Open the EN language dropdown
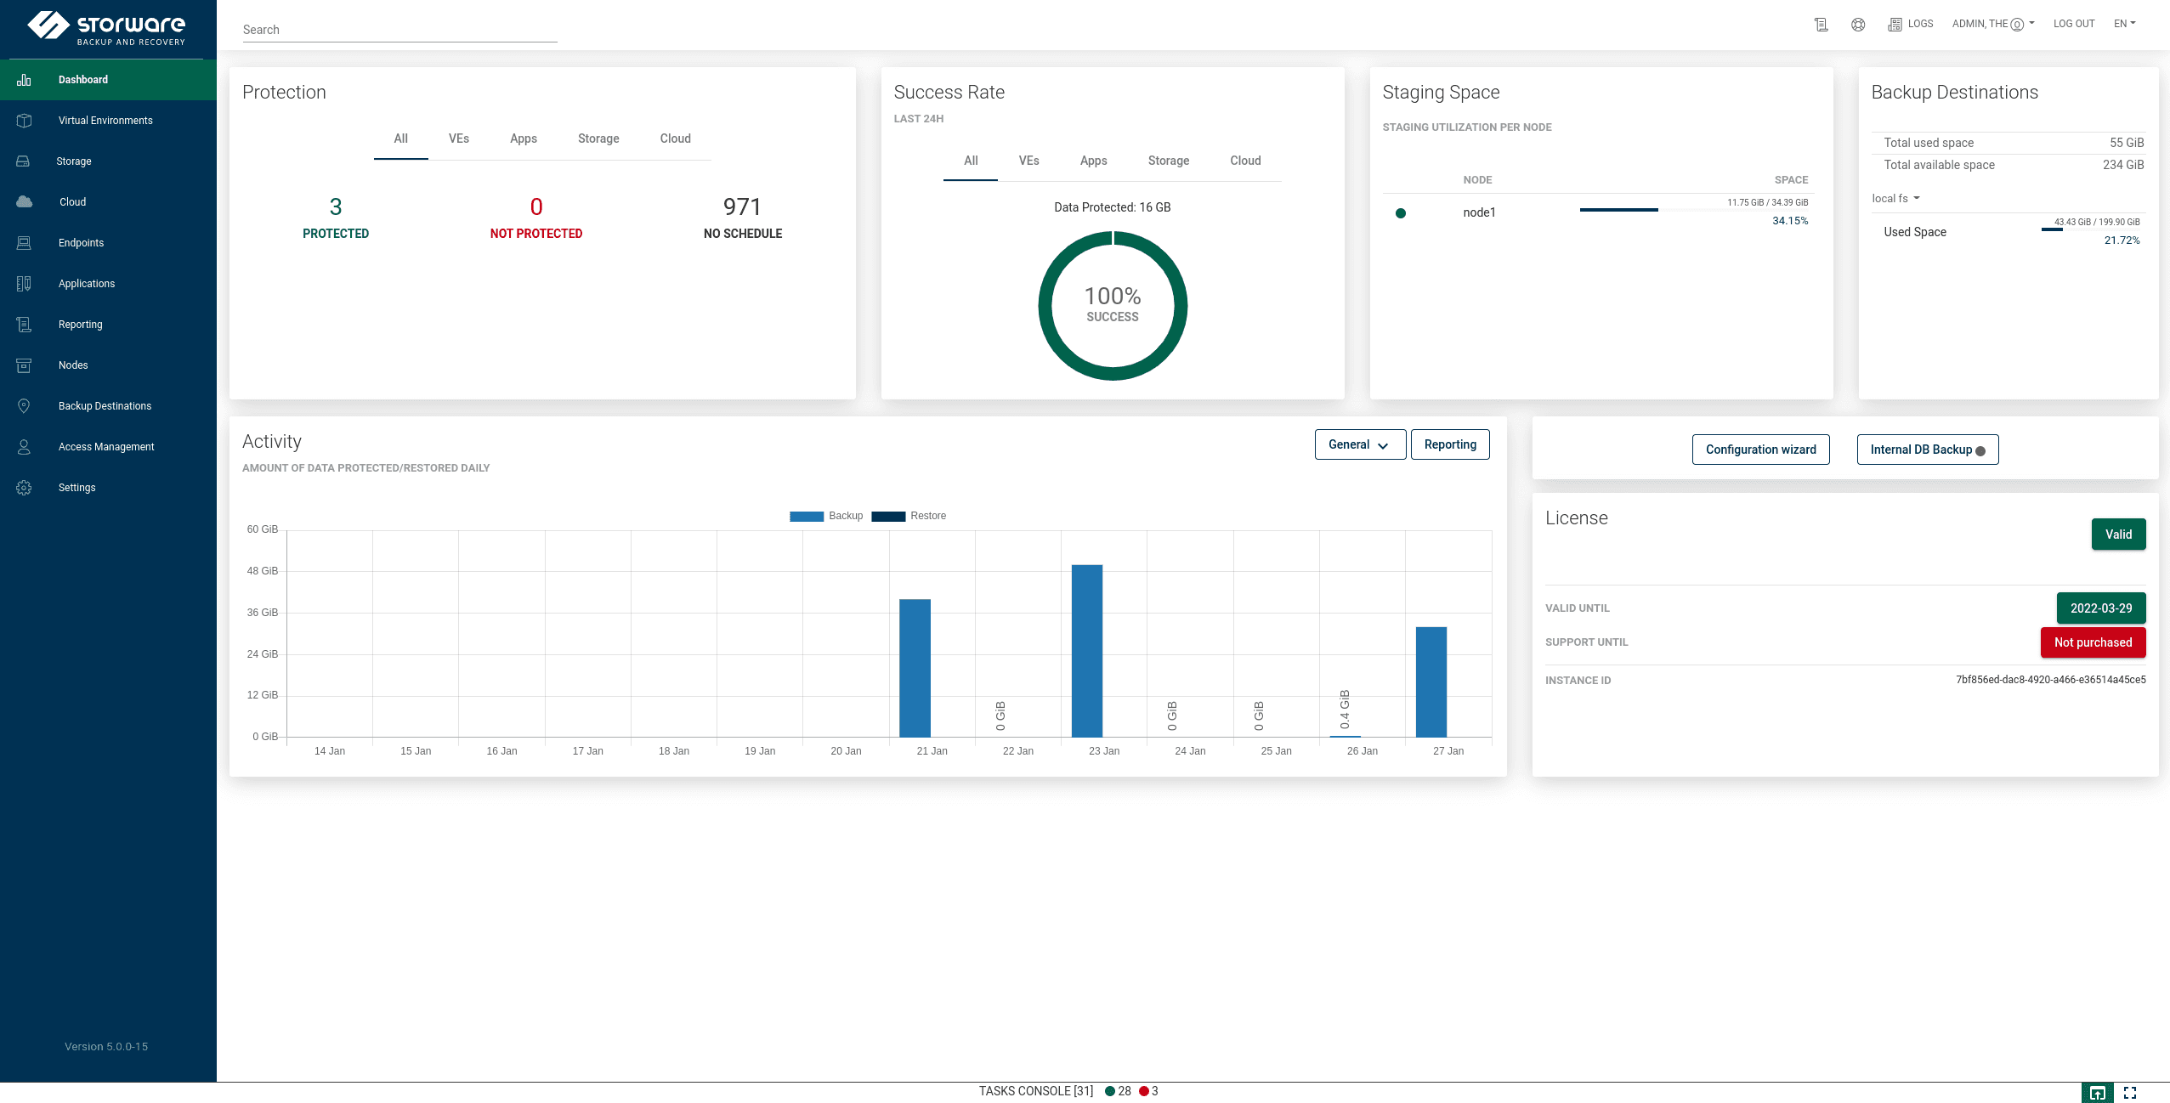 click(2122, 23)
